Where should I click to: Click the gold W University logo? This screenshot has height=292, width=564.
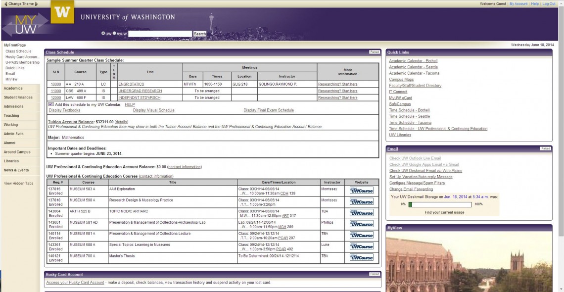tap(62, 12)
